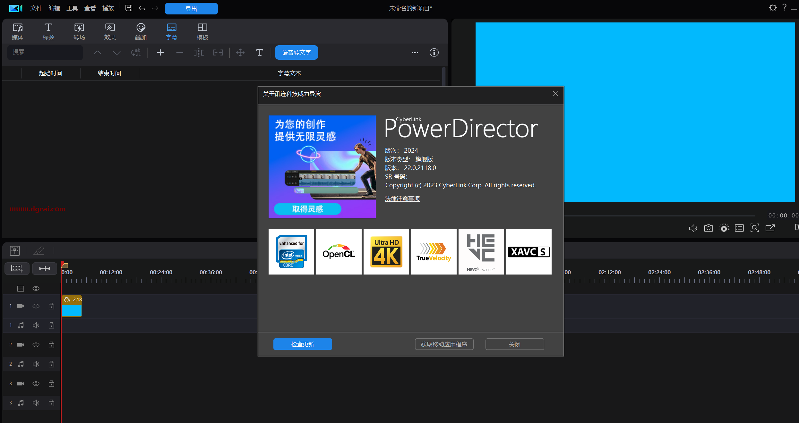Click the undo arrow icon
This screenshot has width=799, height=423.
point(142,8)
